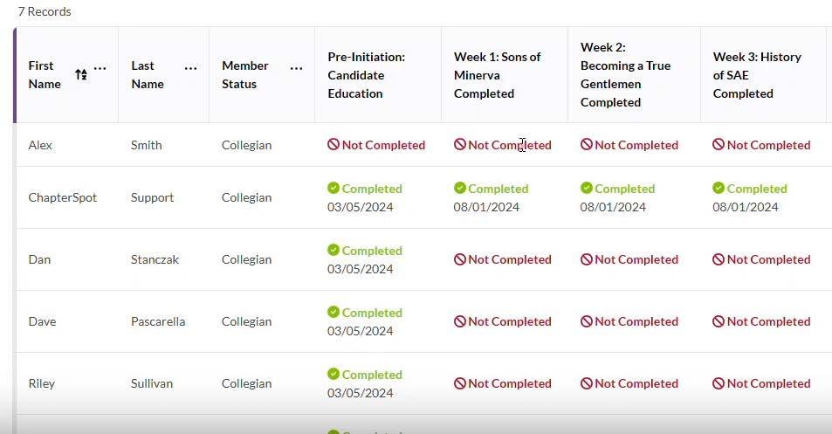Click Alex's Pre-Initiation not-completed icon
This screenshot has width=832, height=434.
tap(333, 144)
